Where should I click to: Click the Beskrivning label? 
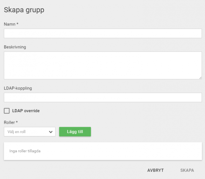point(15,47)
